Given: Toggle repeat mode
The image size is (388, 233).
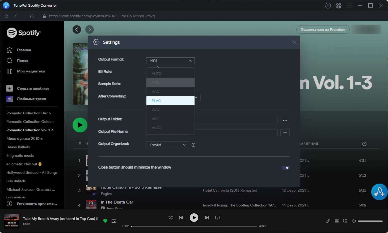Looking at the screenshot, I should click(x=217, y=218).
